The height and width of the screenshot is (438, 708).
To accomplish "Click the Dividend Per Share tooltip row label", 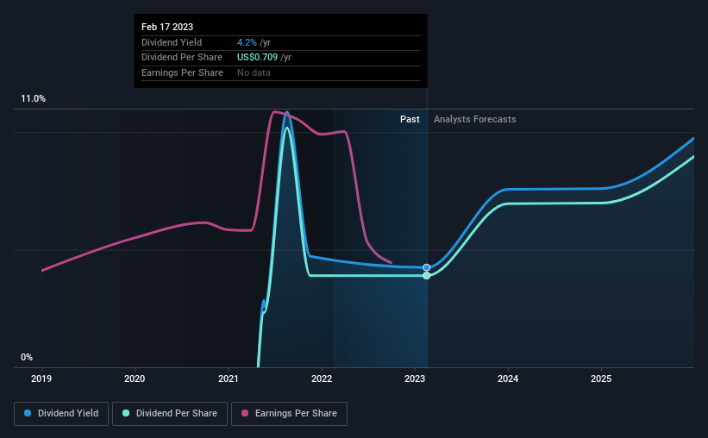I will [x=181, y=58].
